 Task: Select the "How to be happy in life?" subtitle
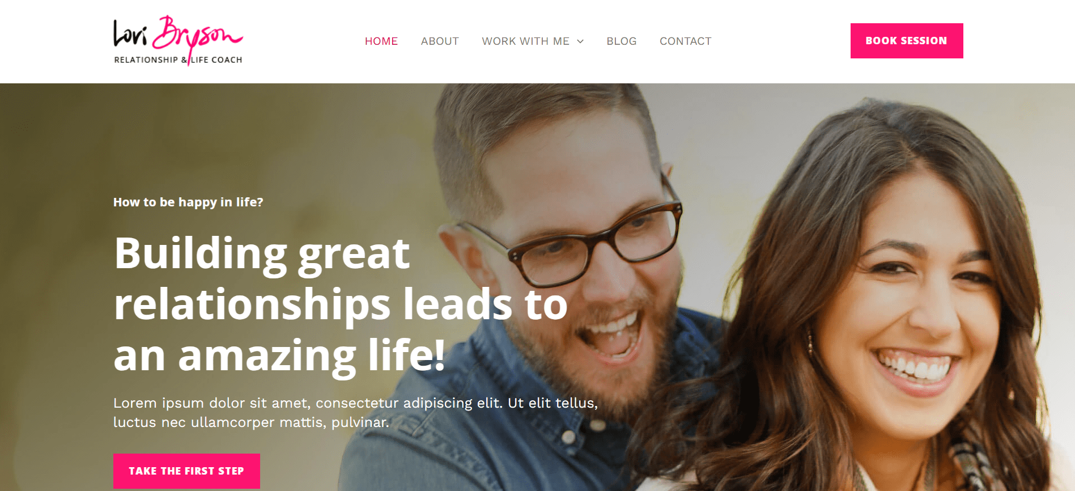click(x=188, y=202)
